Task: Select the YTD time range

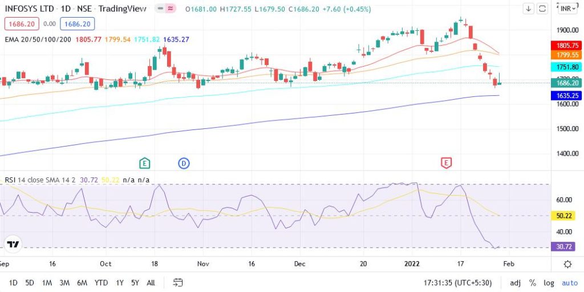Action: (101, 282)
